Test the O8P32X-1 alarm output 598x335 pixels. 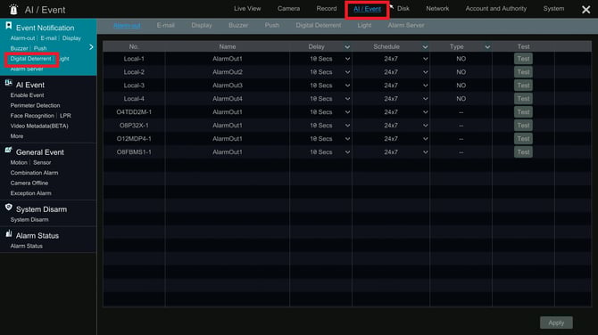pos(523,126)
